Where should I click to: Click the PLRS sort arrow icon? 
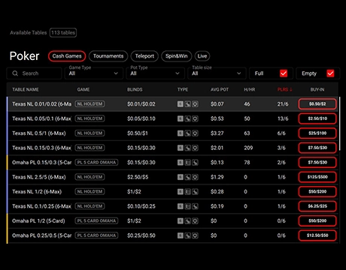291,89
